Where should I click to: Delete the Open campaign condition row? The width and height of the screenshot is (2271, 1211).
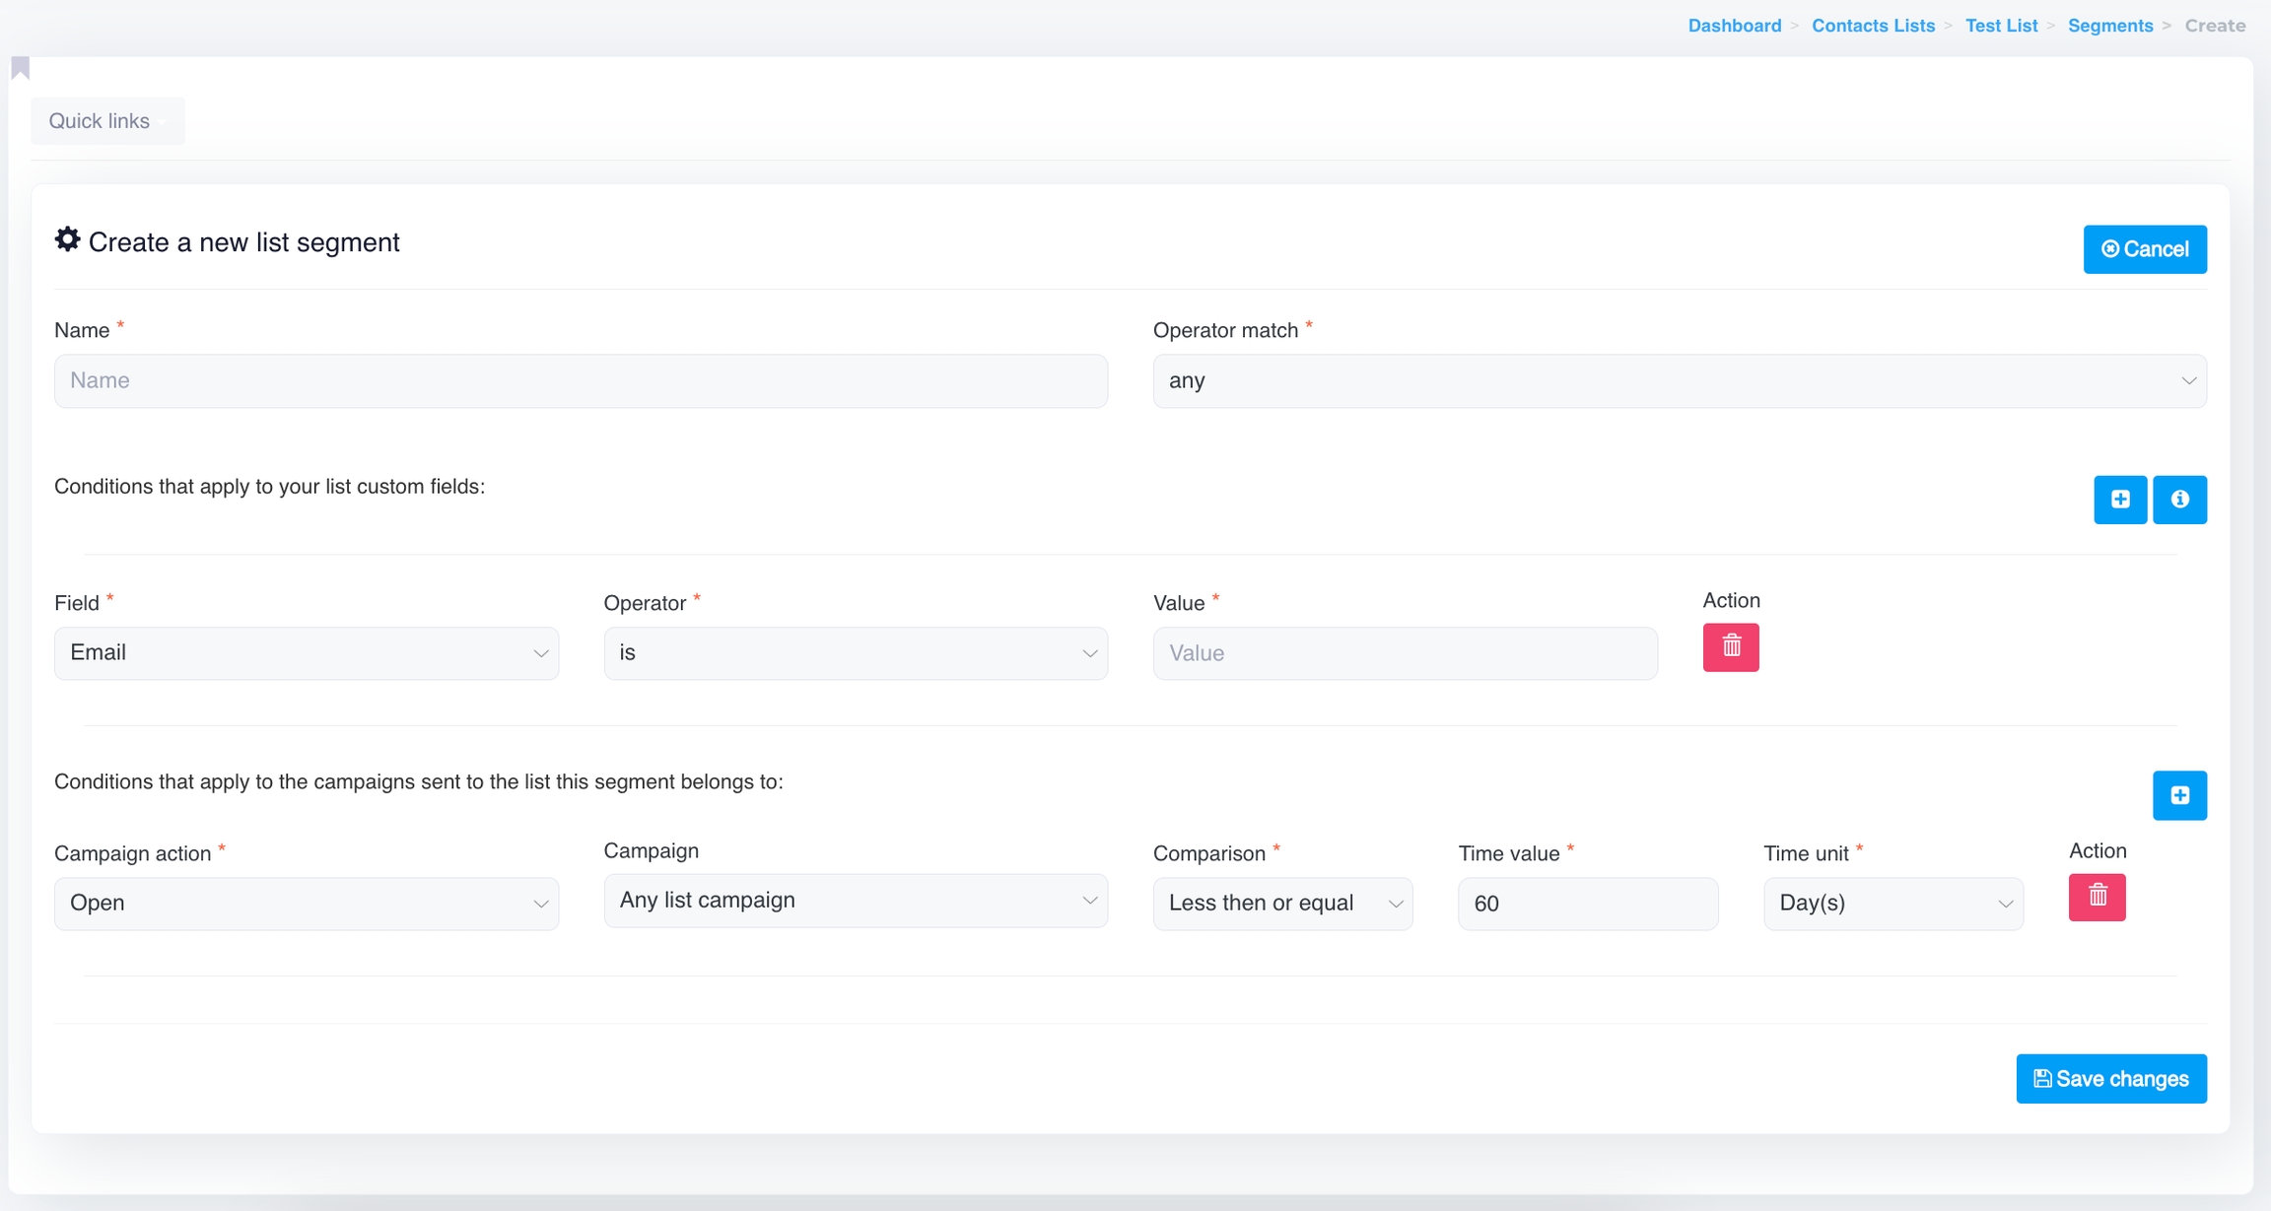click(2097, 898)
